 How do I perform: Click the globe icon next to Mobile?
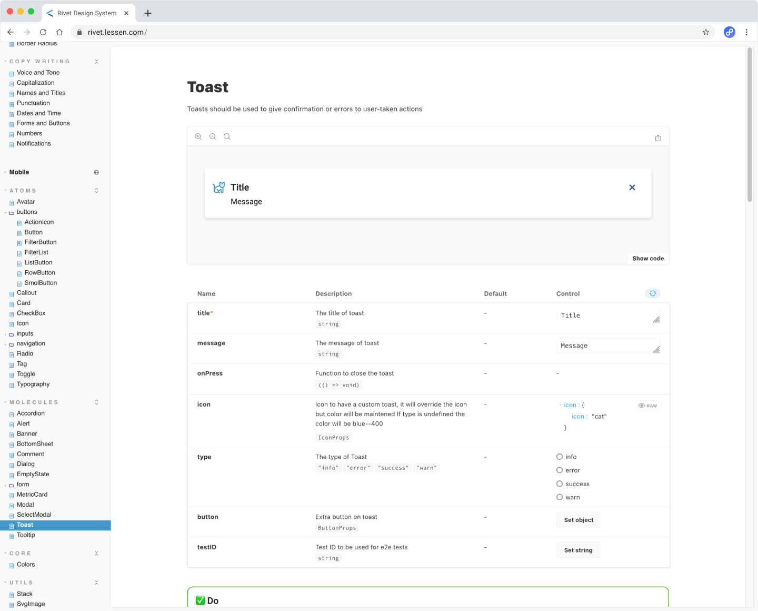tap(96, 172)
